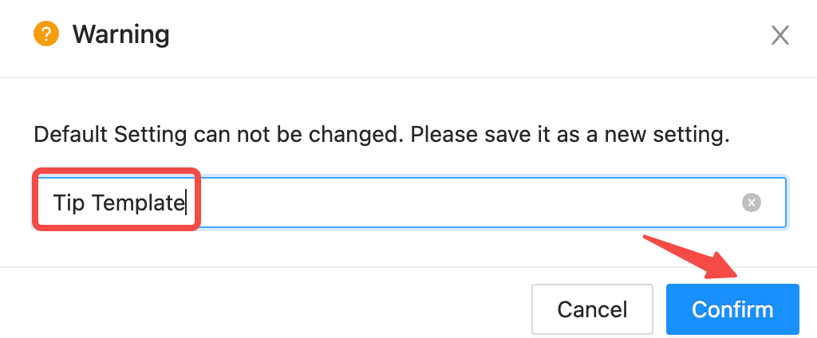Click the red highlight box around Tip Template

(x=116, y=199)
